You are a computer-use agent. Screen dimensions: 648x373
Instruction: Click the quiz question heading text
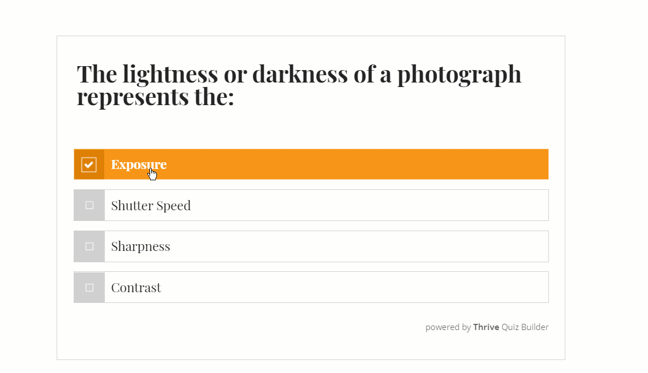299,85
